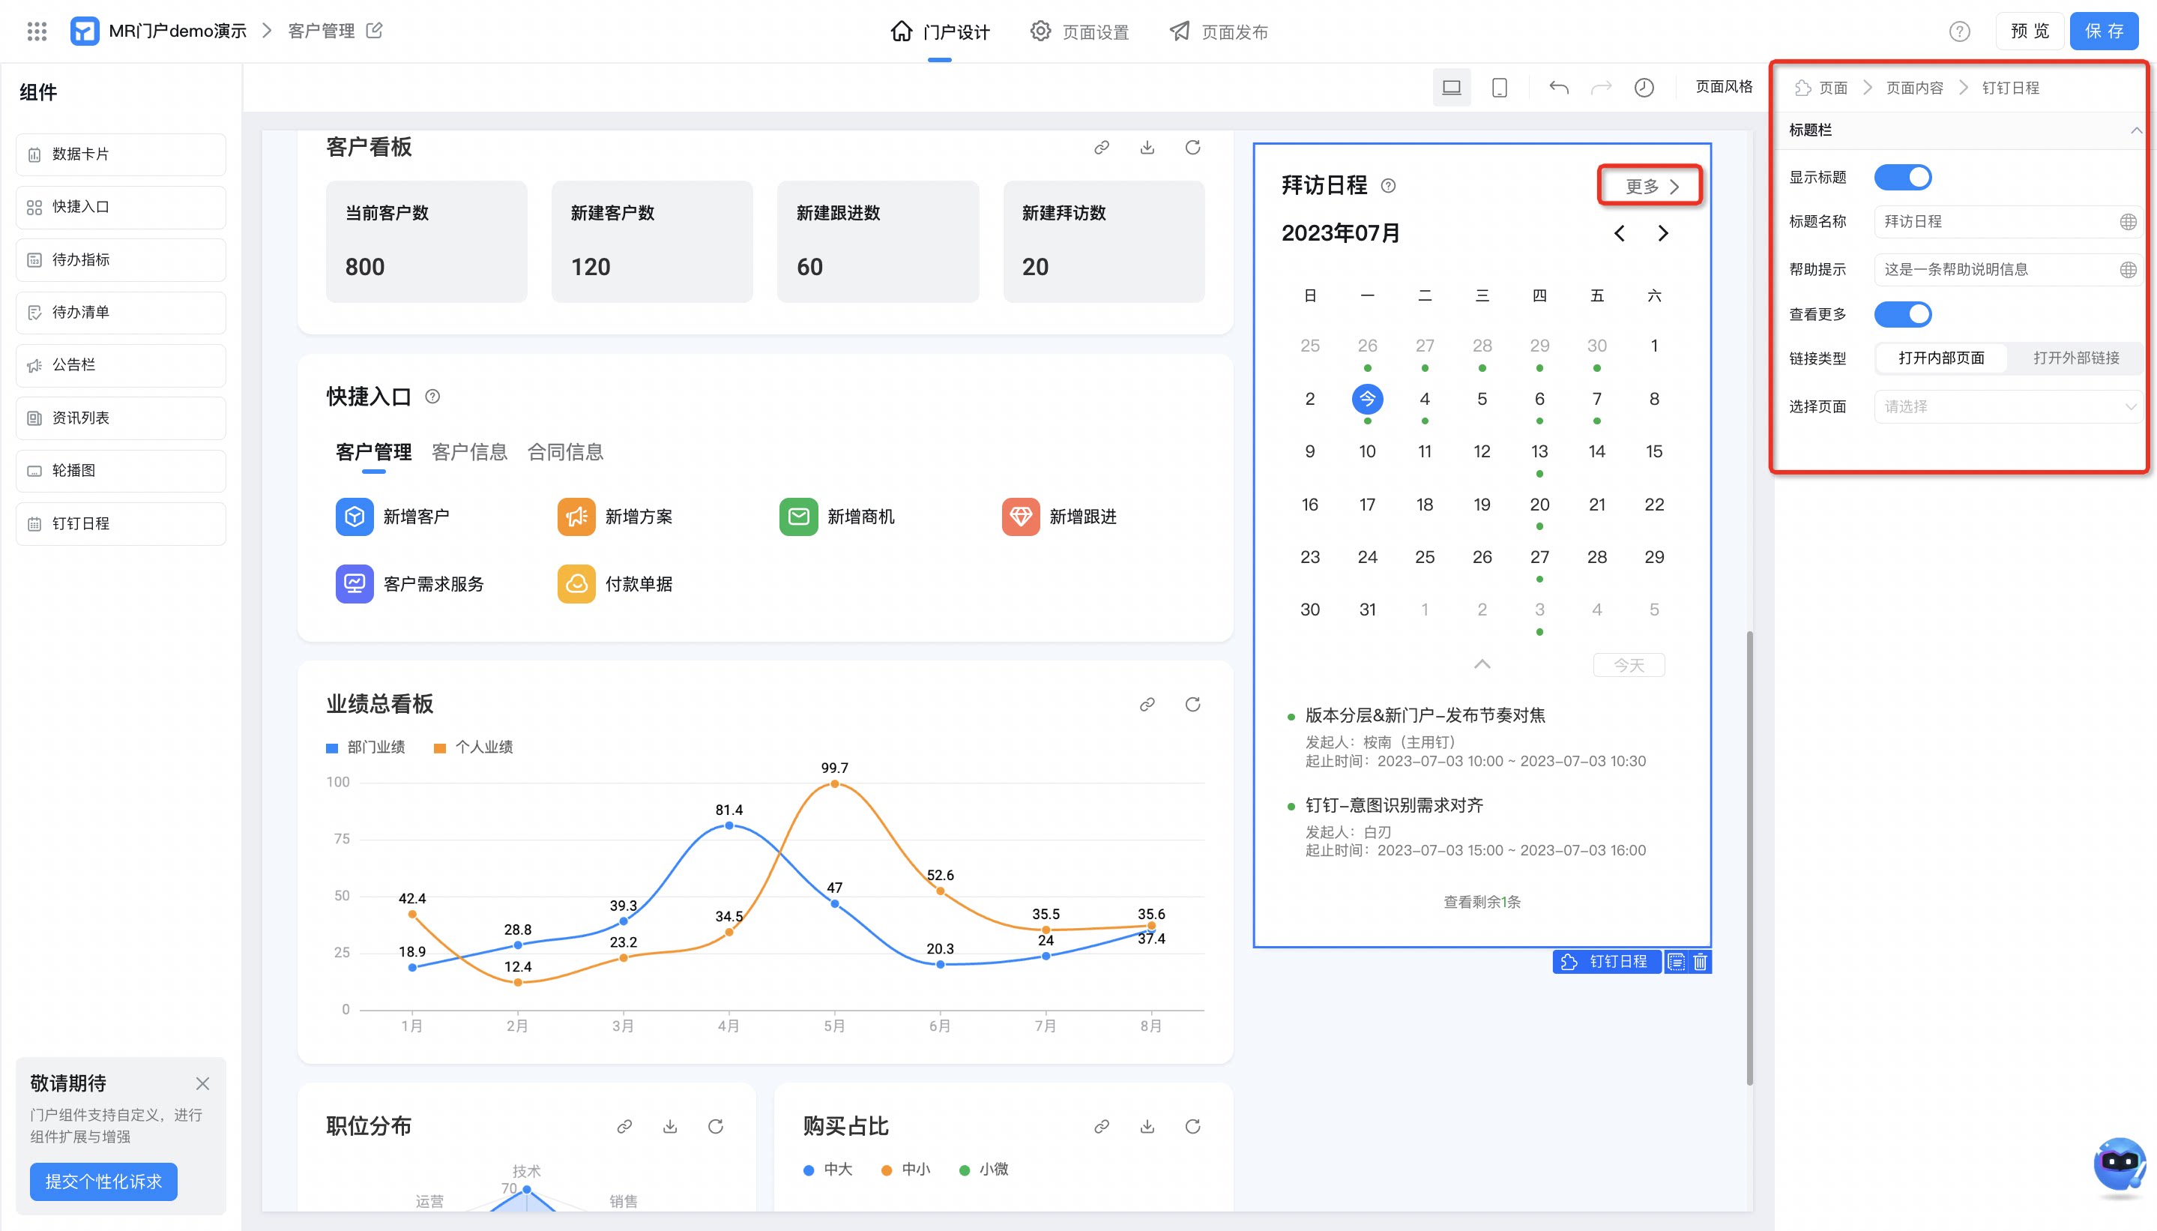Image resolution: width=2157 pixels, height=1231 pixels.
Task: Click 提交个性化诉求 button
Action: click(103, 1181)
